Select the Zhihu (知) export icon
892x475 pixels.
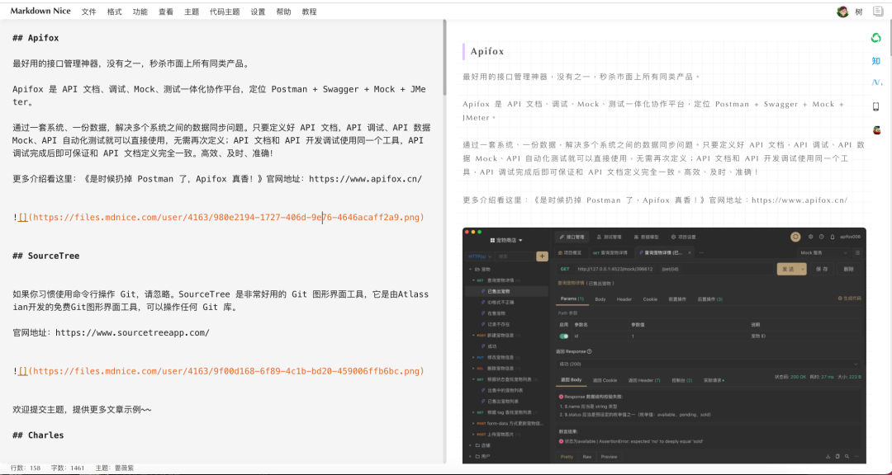point(875,61)
